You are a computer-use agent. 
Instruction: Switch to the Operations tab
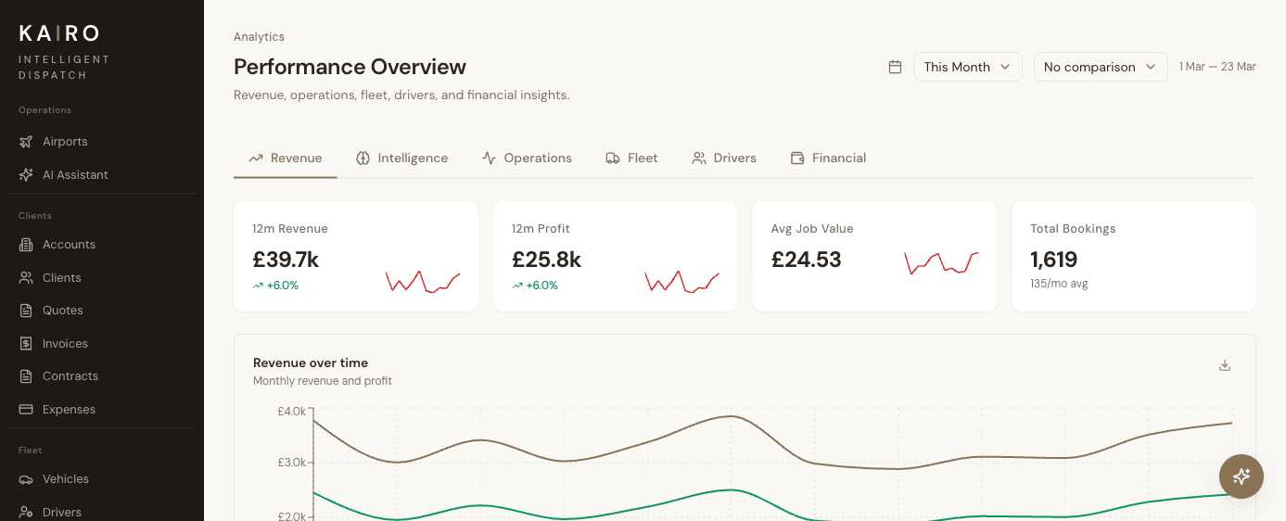click(527, 159)
